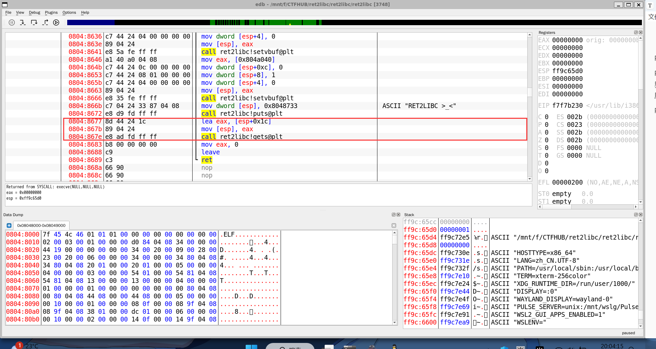Open the edb window system menu icon
This screenshot has height=349, width=656.
click(x=5, y=4)
